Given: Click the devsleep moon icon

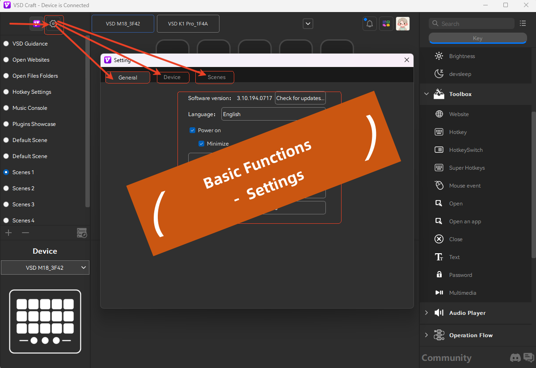Looking at the screenshot, I should tap(439, 74).
